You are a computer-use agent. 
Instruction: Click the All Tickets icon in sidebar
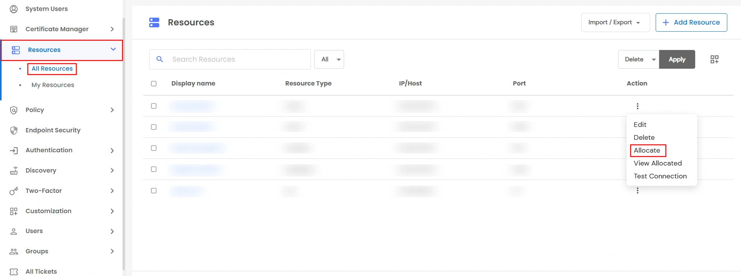click(x=14, y=272)
